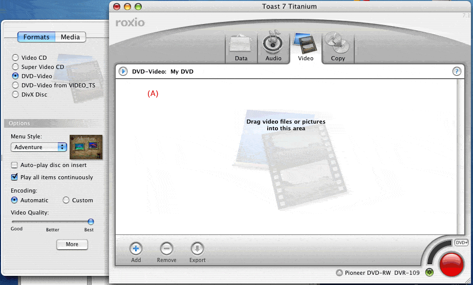Switch to the Audio tab

(x=273, y=48)
